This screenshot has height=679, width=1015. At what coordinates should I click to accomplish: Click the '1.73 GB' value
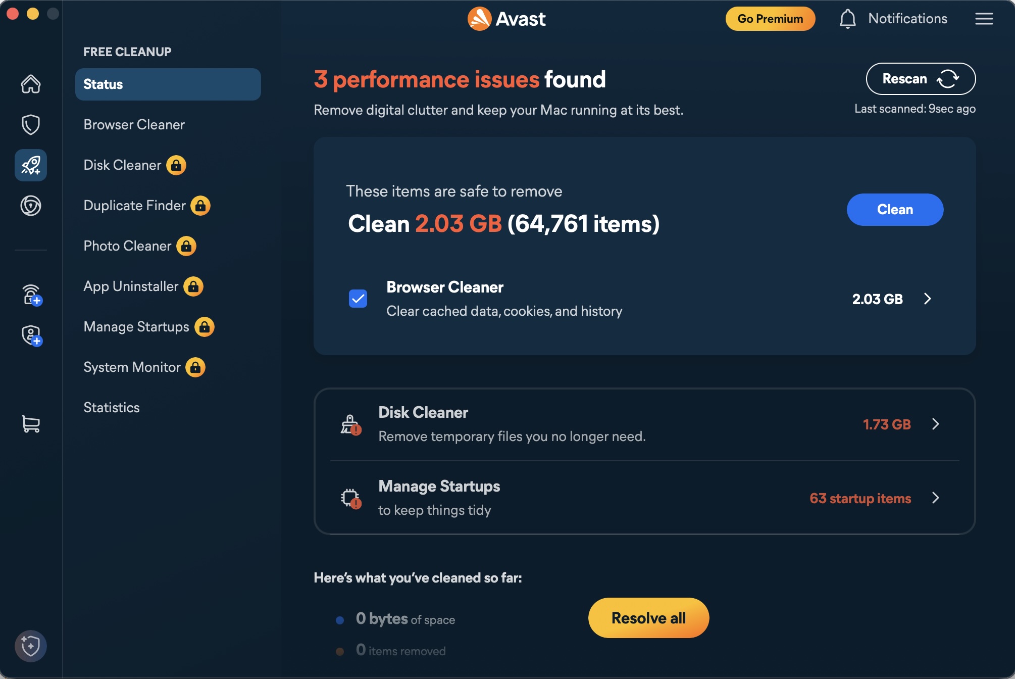pyautogui.click(x=887, y=424)
